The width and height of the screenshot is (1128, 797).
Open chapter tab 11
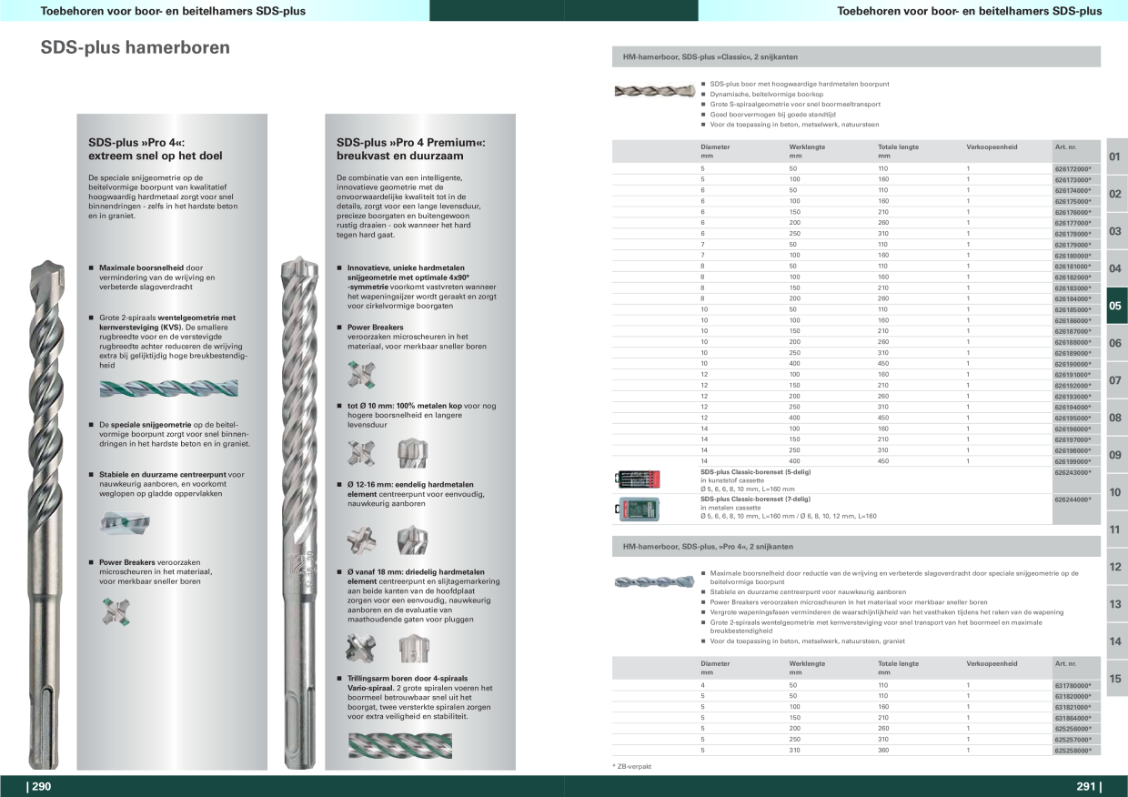click(x=1115, y=530)
